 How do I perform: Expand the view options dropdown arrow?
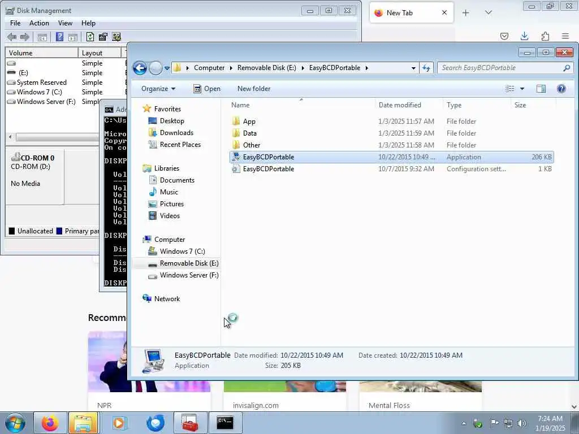pos(522,89)
